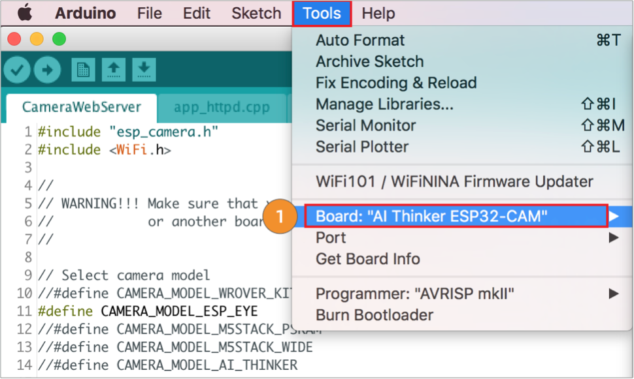Expand the Port submenu arrow
This screenshot has height=379, width=634.
coord(614,237)
